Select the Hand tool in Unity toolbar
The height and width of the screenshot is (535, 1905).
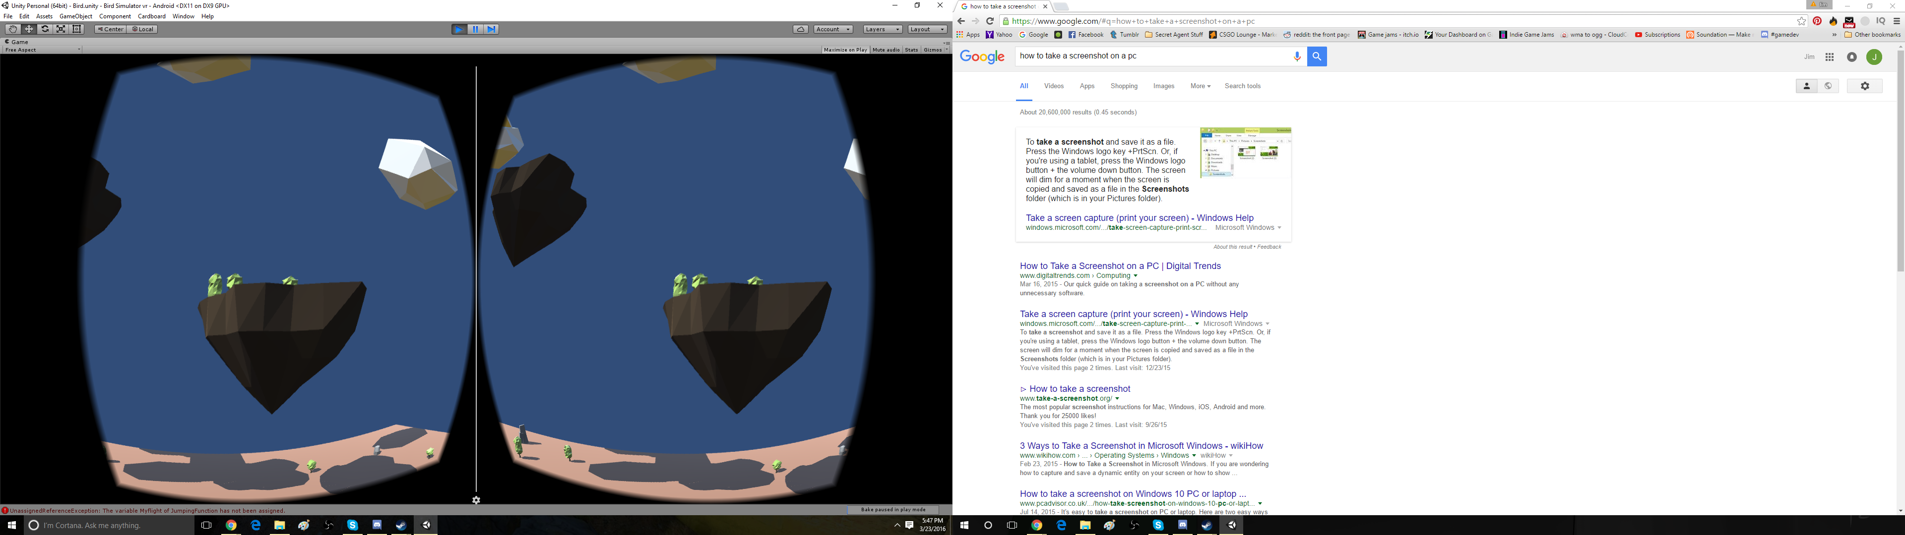(12, 30)
